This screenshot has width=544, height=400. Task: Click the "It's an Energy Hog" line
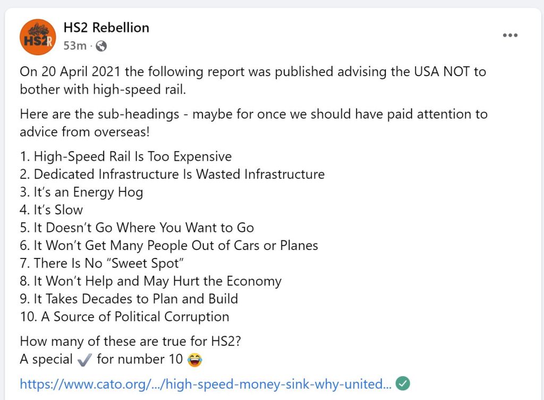[x=81, y=192]
